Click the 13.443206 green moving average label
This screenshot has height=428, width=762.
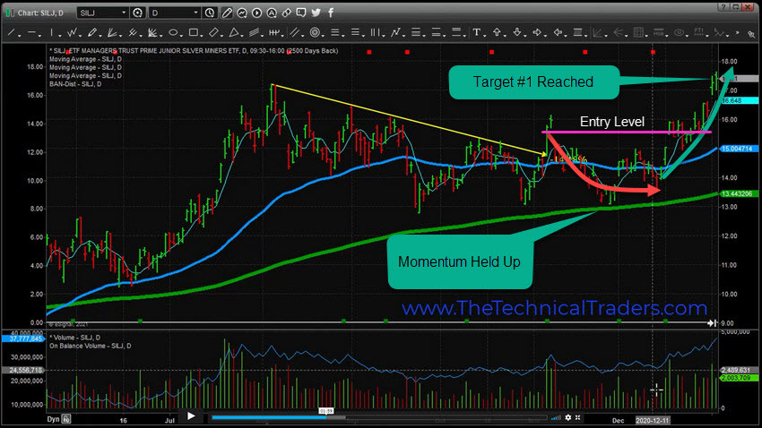pyautogui.click(x=739, y=193)
